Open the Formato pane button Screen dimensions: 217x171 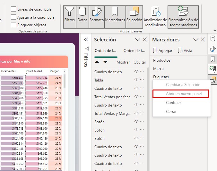click(x=97, y=17)
